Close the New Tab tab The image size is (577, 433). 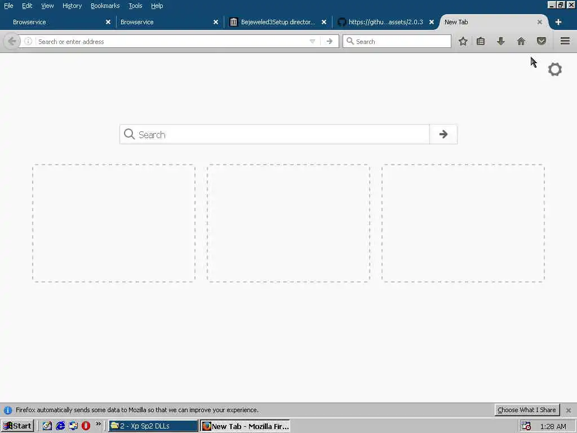[539, 22]
